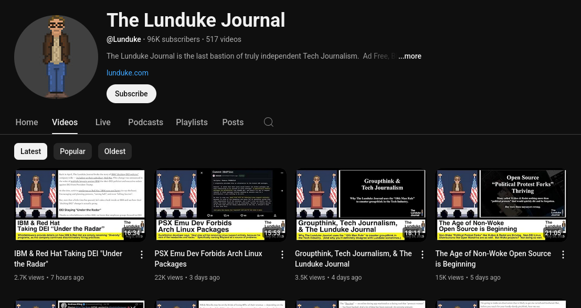Click '22K views • 3 days ago' metadata
The width and height of the screenshot is (581, 308).
[187, 278]
